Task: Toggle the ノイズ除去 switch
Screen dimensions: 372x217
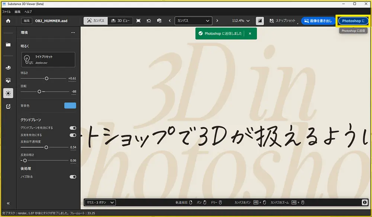Action: (x=73, y=177)
